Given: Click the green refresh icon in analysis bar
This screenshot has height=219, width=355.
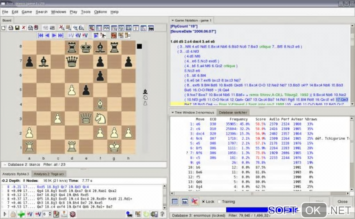Looking at the screenshot, I should [x=146, y=214].
